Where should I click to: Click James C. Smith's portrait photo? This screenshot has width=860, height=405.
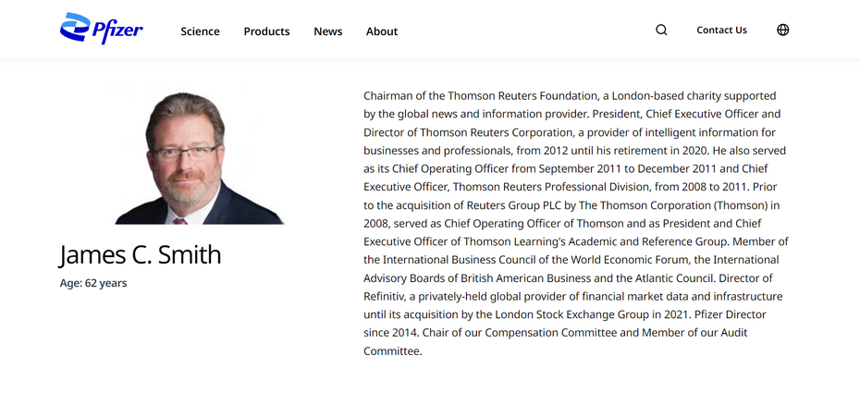pyautogui.click(x=194, y=155)
